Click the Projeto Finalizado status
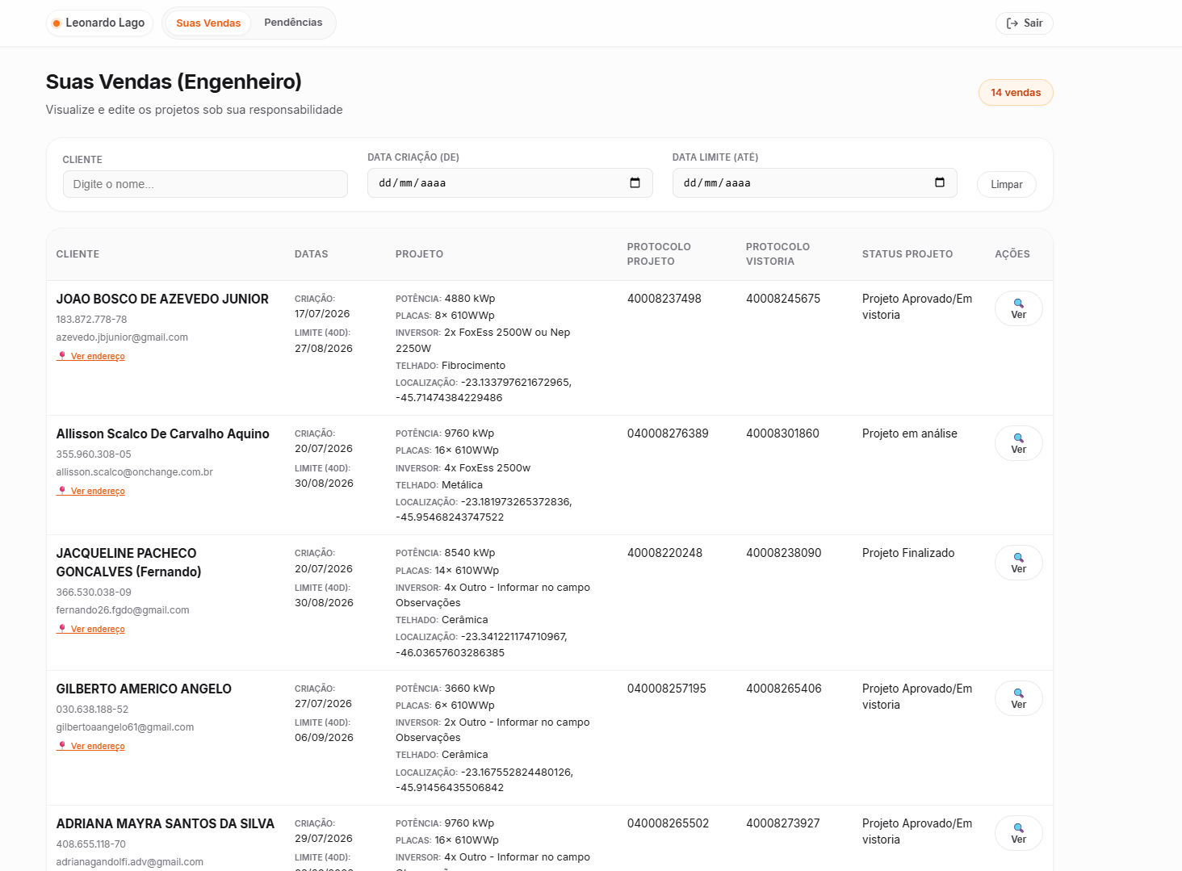Viewport: 1182px width, 871px height. [908, 553]
